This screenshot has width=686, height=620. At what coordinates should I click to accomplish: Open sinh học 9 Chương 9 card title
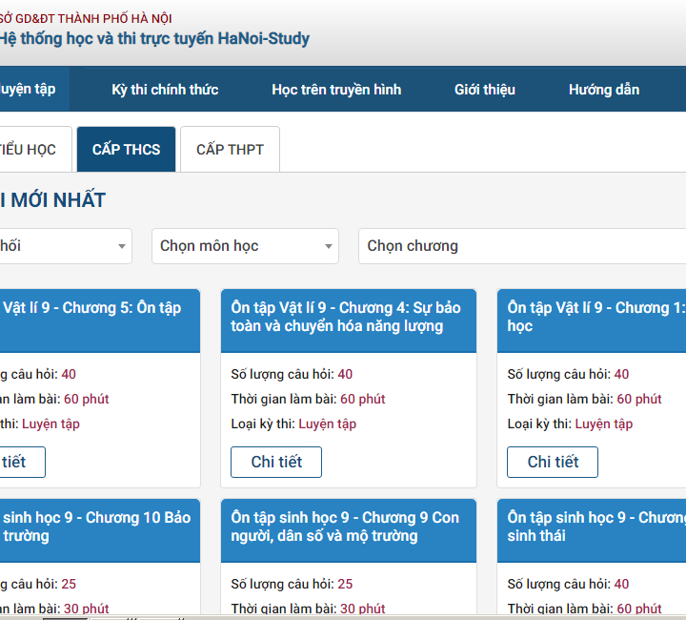pyautogui.click(x=345, y=527)
